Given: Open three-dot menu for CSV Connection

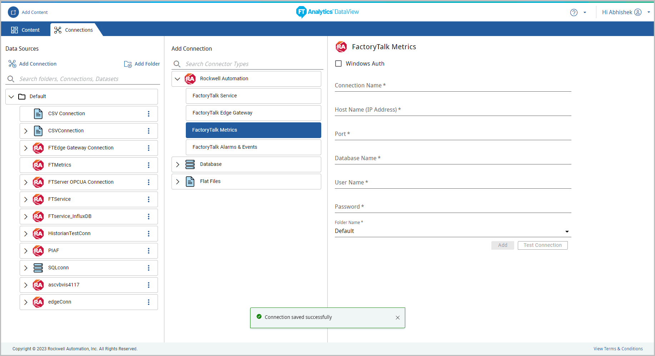Looking at the screenshot, I should pyautogui.click(x=149, y=114).
